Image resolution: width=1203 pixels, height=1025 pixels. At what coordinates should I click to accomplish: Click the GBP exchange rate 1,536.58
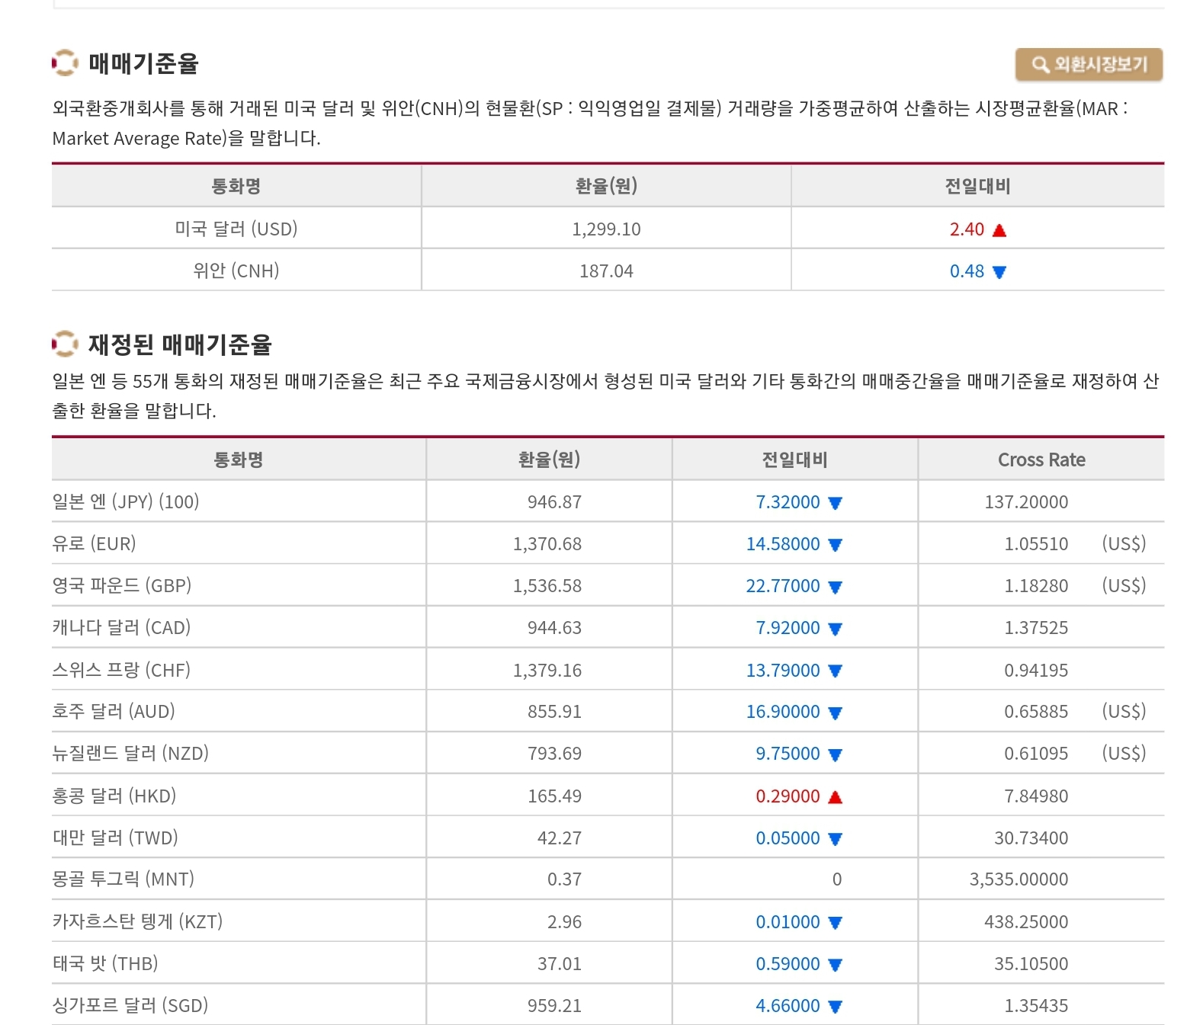click(547, 586)
